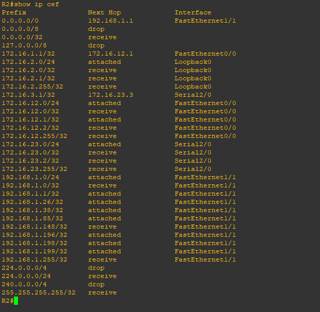The height and width of the screenshot is (312, 320).
Task: Click prefix 172.16.12.0/24
Action: 30,103
